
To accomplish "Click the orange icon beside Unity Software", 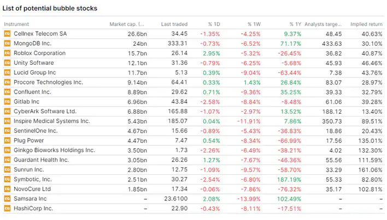I will pyautogui.click(x=7, y=63).
